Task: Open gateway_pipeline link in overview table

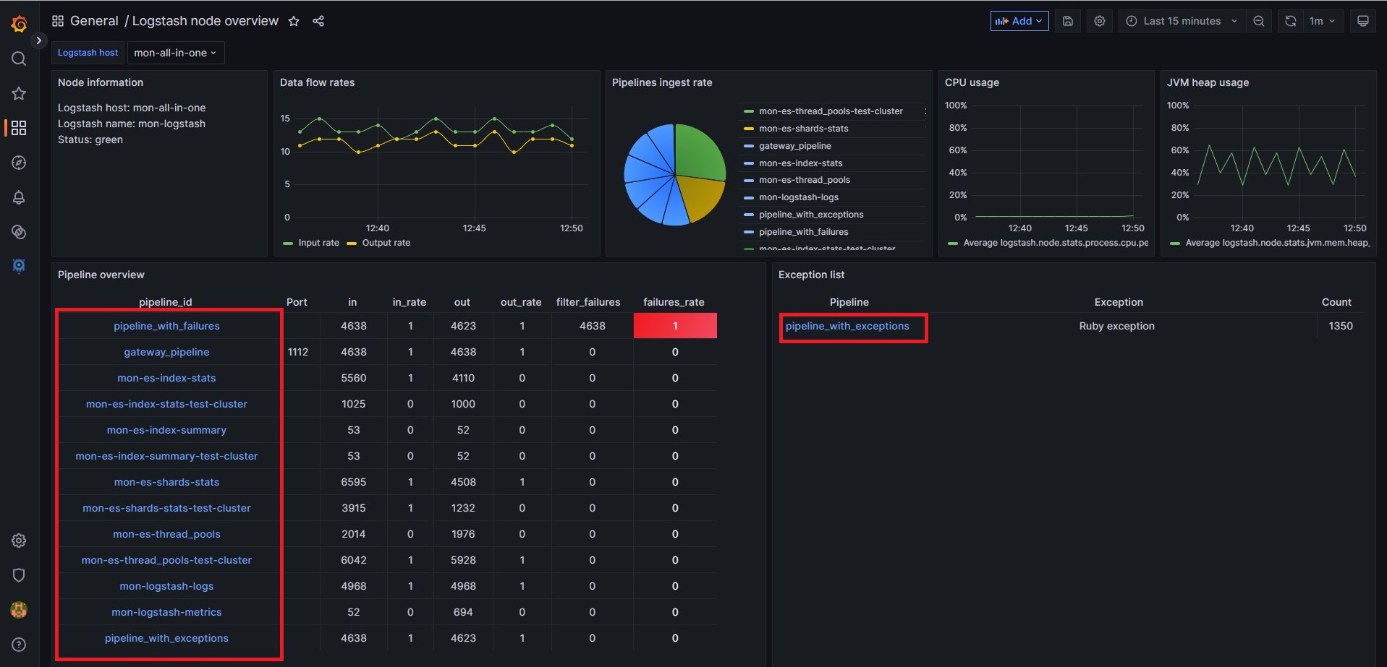Action: 166,352
